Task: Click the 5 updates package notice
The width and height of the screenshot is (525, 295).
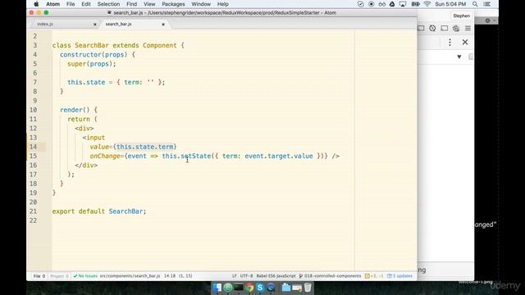Action: pyautogui.click(x=399, y=276)
